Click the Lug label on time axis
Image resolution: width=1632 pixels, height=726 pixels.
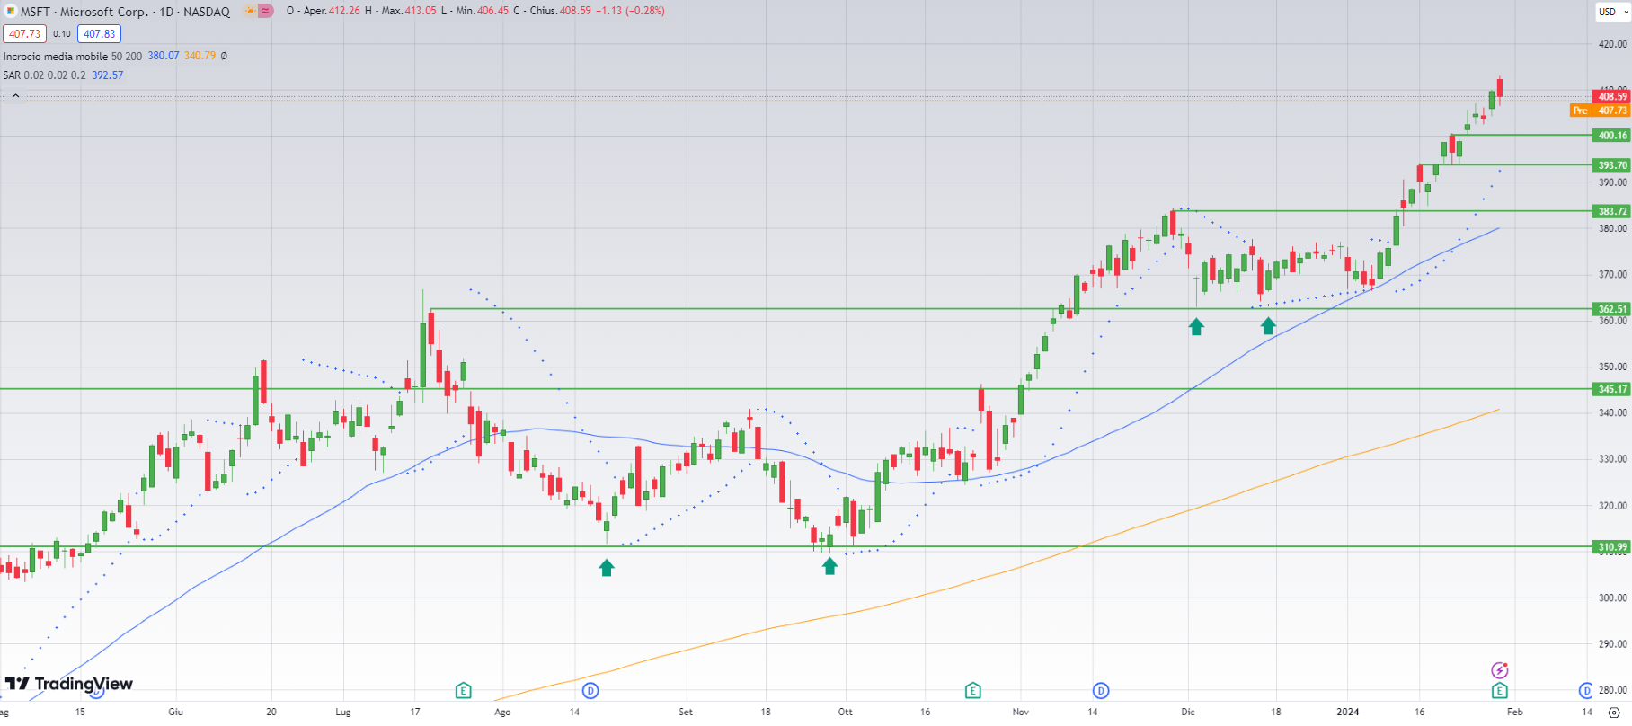342,712
